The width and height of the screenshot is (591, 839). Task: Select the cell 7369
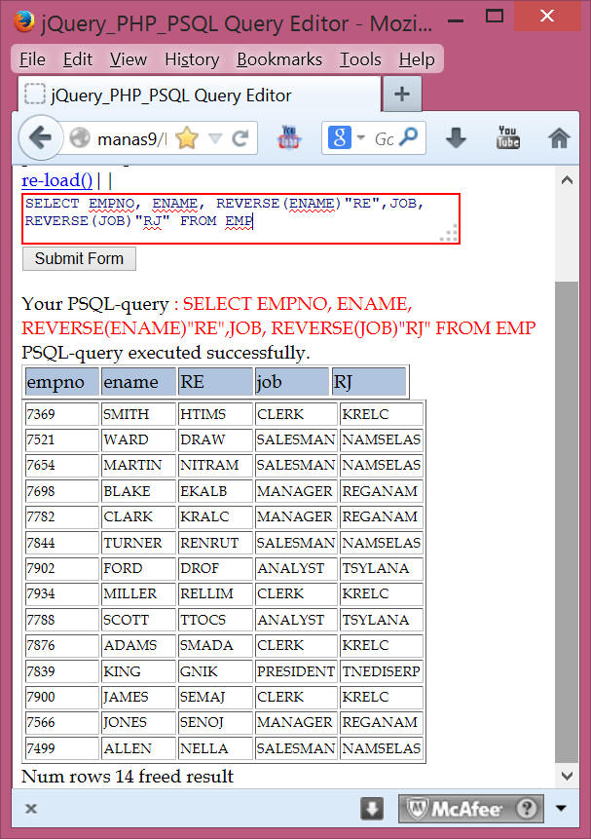[x=62, y=414]
